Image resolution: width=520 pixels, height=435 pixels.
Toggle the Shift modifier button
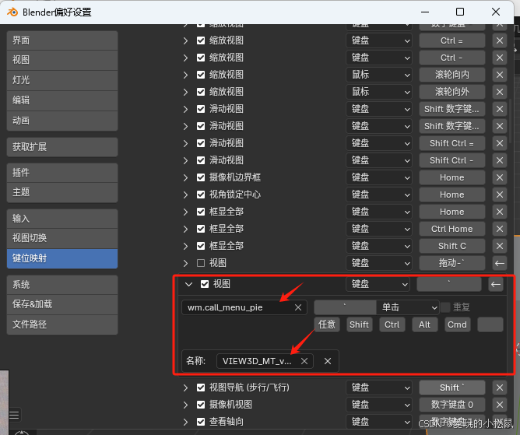tap(359, 324)
